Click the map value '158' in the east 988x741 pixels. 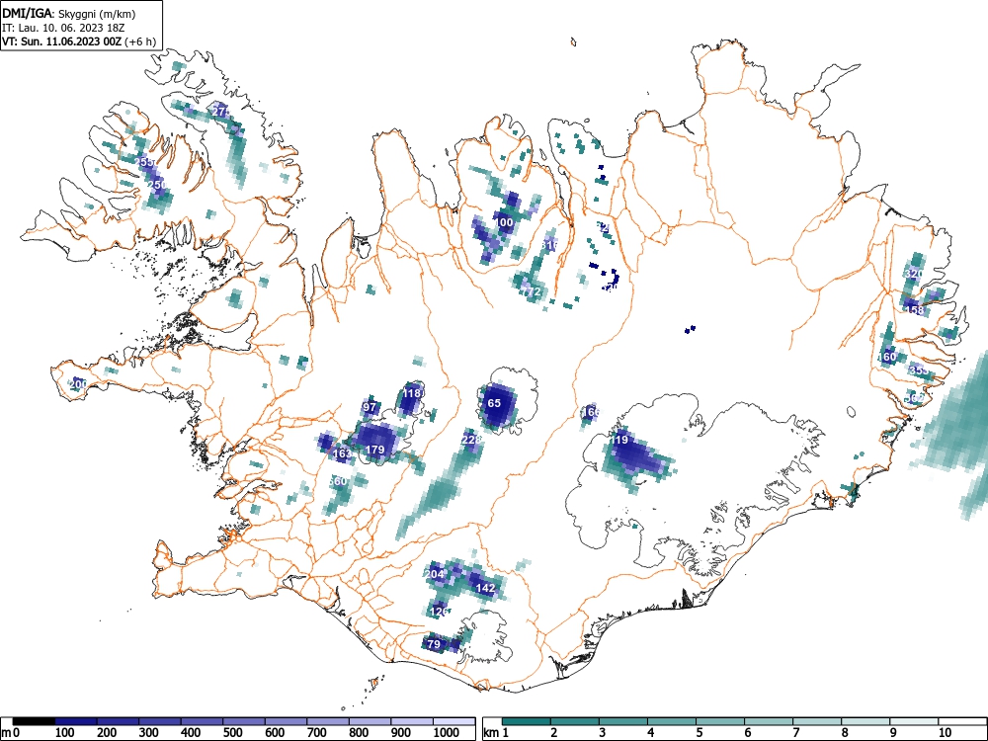pyautogui.click(x=914, y=310)
